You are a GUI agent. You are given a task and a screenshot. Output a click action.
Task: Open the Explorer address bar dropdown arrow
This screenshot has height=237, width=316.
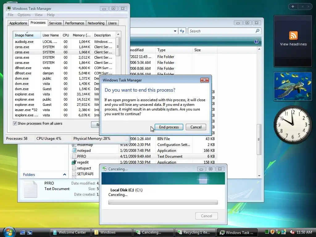click(175, 31)
